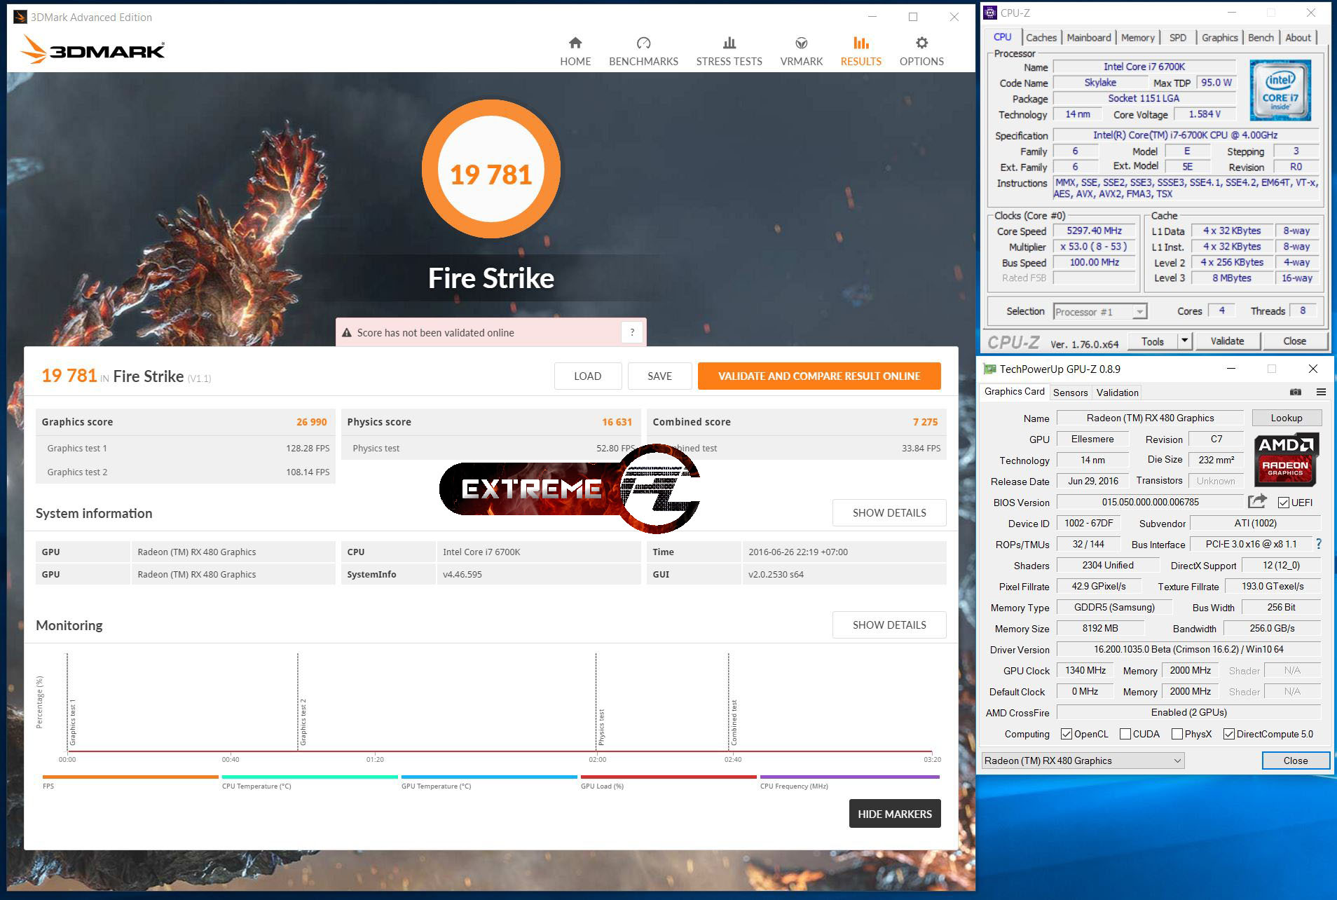
Task: Click Validate and Compare Result Online
Action: 818,376
